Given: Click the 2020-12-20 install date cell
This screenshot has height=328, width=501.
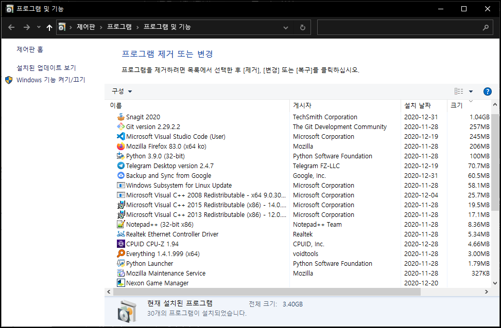Looking at the screenshot, I should click(x=421, y=283).
